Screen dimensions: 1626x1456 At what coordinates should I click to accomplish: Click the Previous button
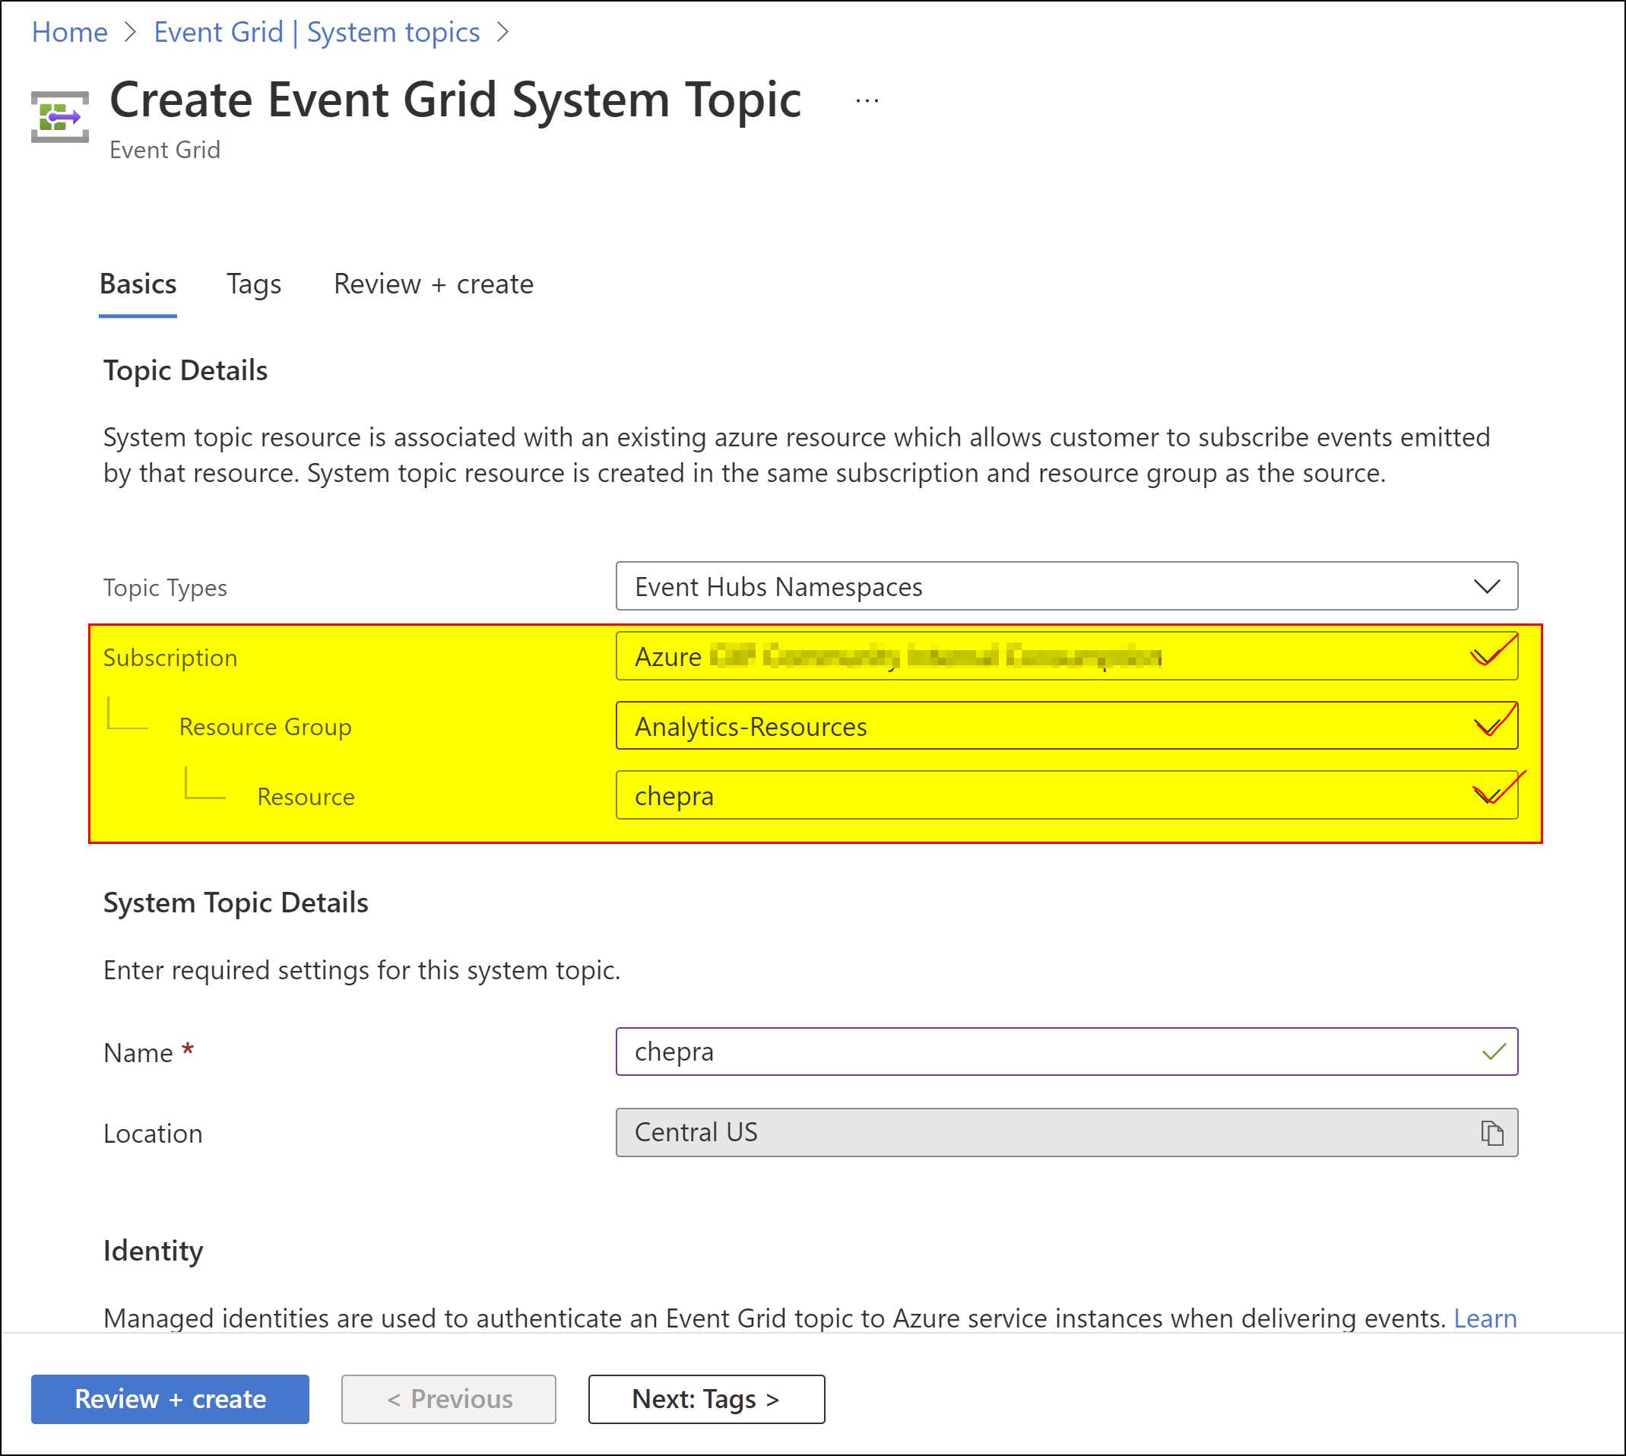pos(448,1399)
